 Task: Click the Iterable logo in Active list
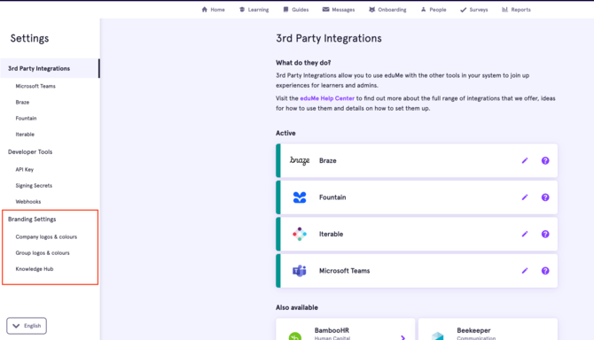(300, 234)
